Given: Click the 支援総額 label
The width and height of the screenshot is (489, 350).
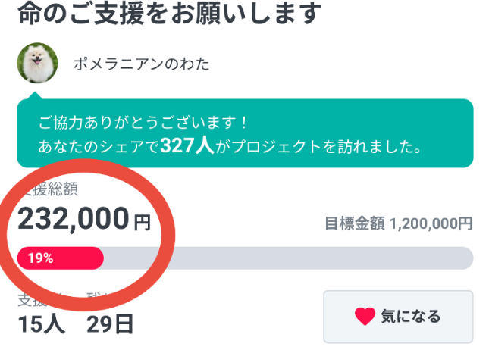Looking at the screenshot, I should [51, 188].
